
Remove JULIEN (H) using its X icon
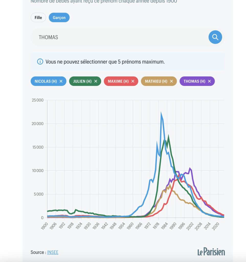tap(96, 81)
